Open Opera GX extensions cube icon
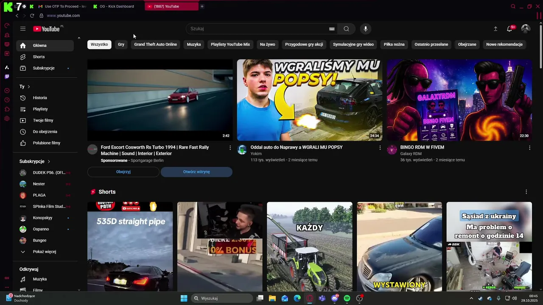 (7, 109)
